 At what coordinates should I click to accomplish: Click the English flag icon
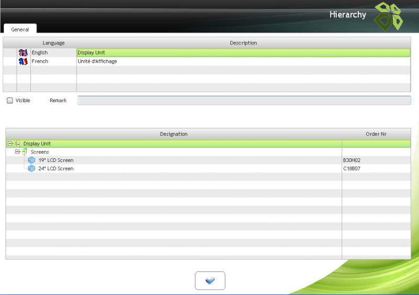(23, 52)
